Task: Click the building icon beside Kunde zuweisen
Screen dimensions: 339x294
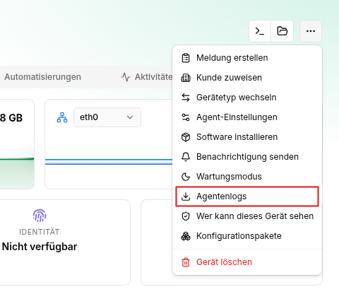Action: coord(186,78)
